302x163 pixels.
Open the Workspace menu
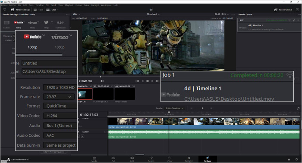[x=106, y=5]
